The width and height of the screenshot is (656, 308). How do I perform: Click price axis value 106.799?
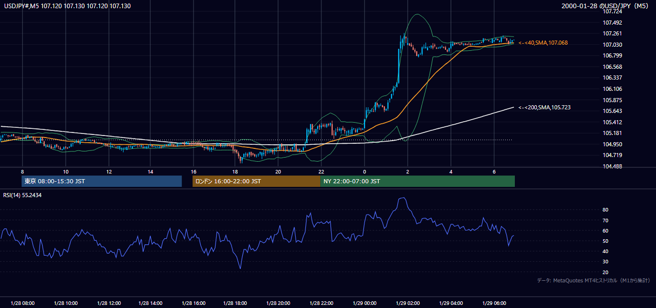tap(612, 55)
